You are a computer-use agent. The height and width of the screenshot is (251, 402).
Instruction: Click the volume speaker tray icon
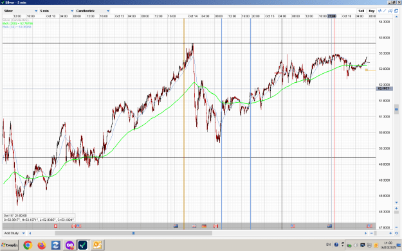point(356,245)
